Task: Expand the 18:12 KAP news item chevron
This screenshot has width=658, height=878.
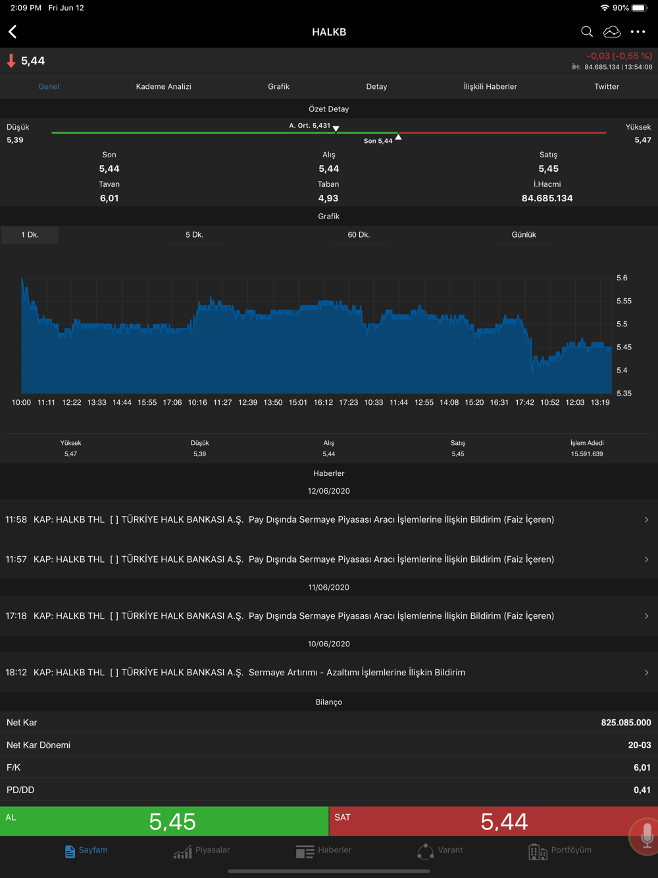Action: point(646,673)
